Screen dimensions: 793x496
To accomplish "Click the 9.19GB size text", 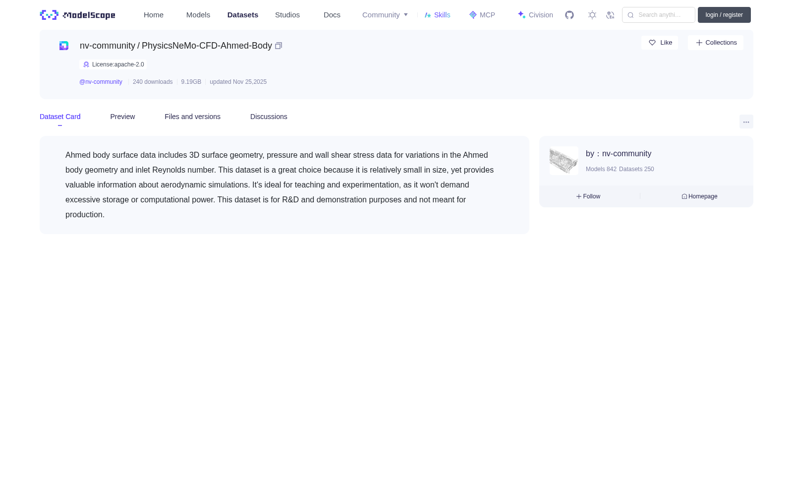I will point(191,82).
